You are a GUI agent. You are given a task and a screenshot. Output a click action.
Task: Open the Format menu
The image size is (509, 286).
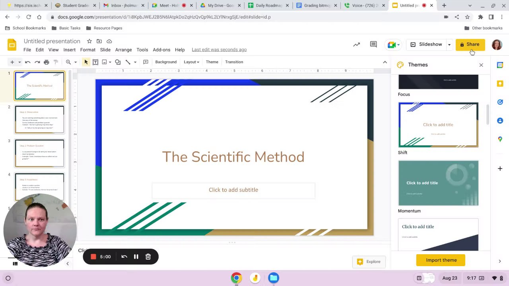tap(88, 50)
